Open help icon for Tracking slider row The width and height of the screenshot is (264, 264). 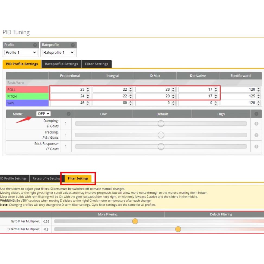(256, 135)
